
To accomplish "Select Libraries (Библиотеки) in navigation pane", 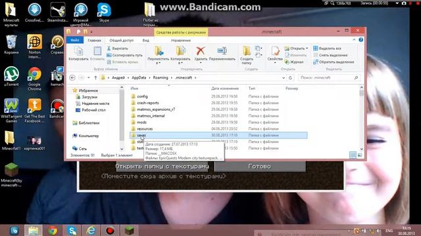I will [x=89, y=123].
